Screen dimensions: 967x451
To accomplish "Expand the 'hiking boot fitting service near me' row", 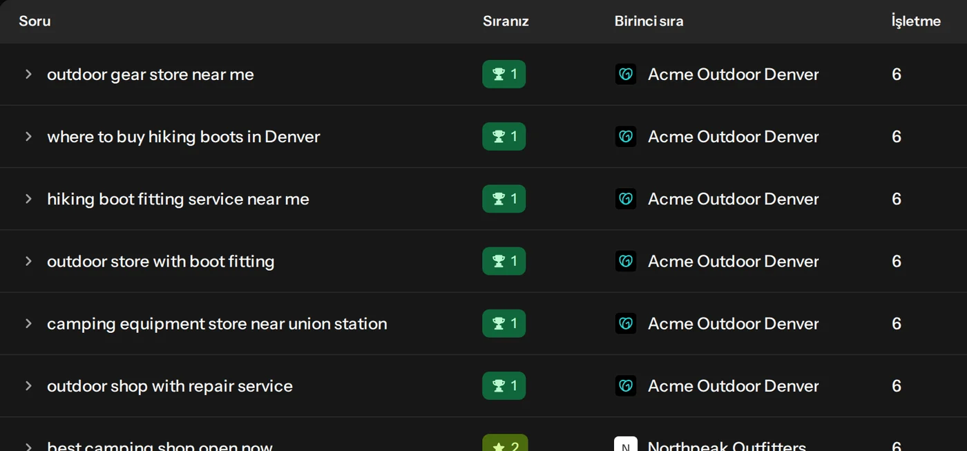I will 28,198.
